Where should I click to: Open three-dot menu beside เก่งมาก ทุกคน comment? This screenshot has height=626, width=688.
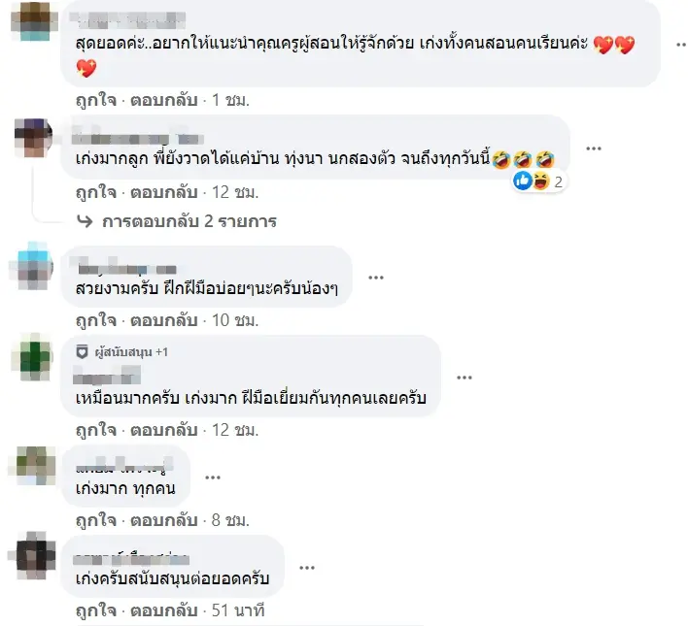213,478
